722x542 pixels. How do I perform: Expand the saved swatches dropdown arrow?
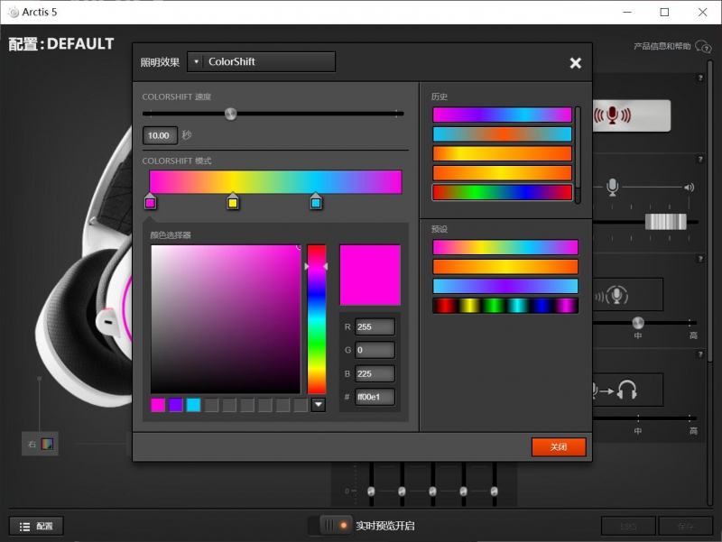click(319, 405)
